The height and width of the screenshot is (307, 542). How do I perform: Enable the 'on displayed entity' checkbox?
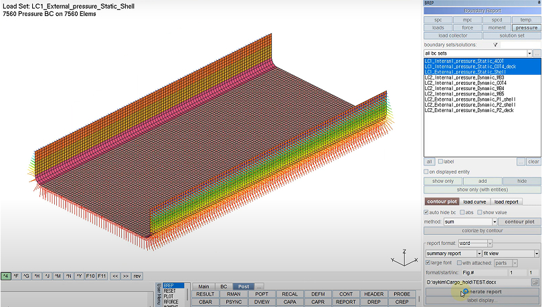tap(427, 172)
